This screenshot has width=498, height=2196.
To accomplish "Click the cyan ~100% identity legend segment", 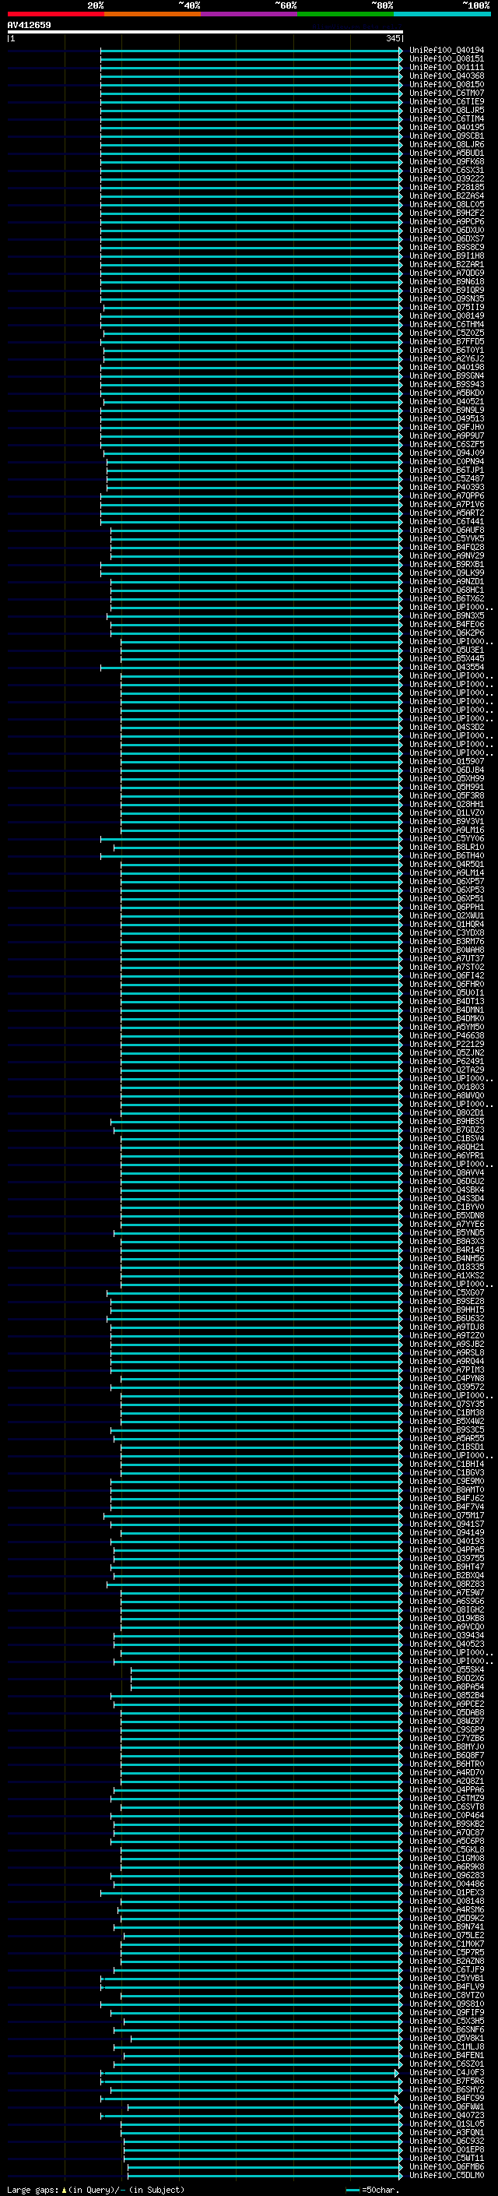I will point(442,14).
